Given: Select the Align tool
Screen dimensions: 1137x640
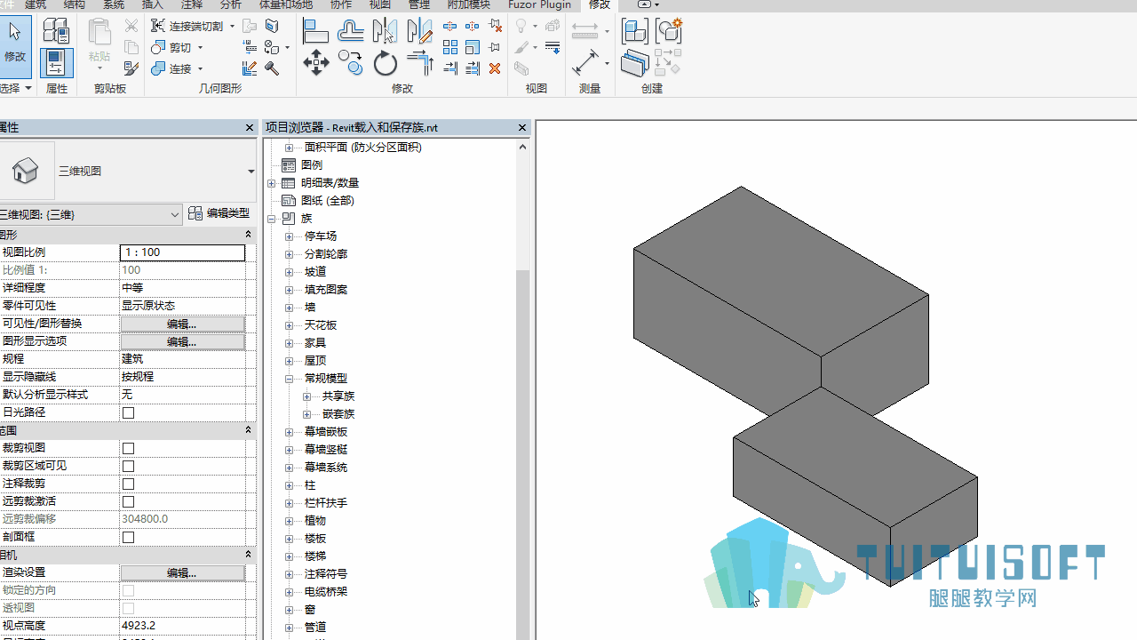Looking at the screenshot, I should [315, 32].
